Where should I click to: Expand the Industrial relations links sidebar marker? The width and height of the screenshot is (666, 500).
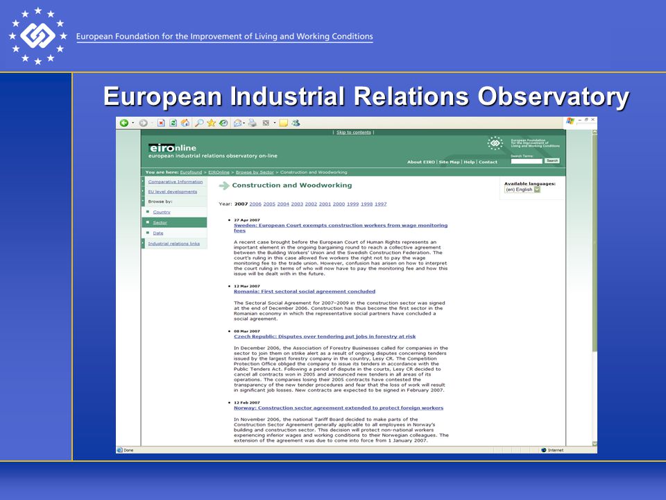pos(143,243)
